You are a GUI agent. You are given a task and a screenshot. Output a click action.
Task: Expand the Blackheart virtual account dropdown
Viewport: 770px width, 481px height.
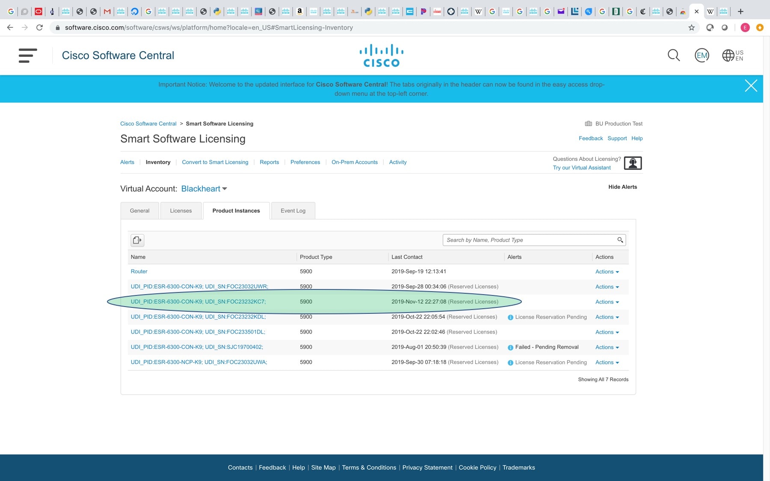[x=204, y=189]
